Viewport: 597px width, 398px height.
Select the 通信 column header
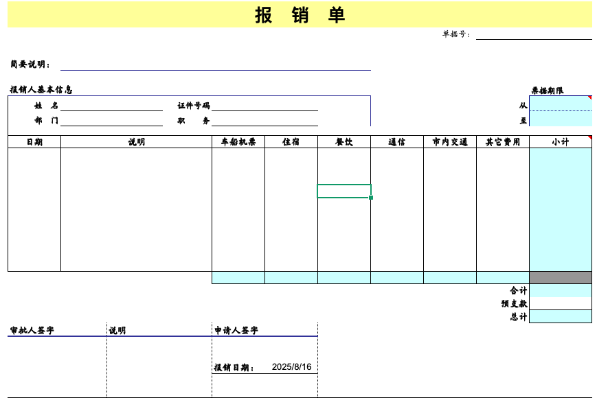(x=397, y=142)
